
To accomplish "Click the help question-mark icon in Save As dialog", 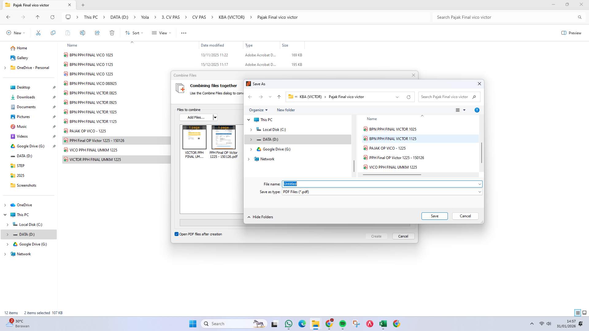I will [x=477, y=110].
